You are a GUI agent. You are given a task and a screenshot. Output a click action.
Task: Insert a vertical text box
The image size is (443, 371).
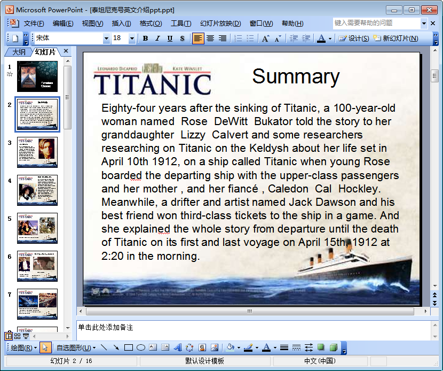[165, 347]
